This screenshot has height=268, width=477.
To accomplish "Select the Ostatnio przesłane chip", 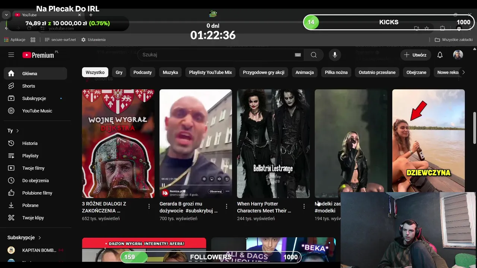I will 377,72.
